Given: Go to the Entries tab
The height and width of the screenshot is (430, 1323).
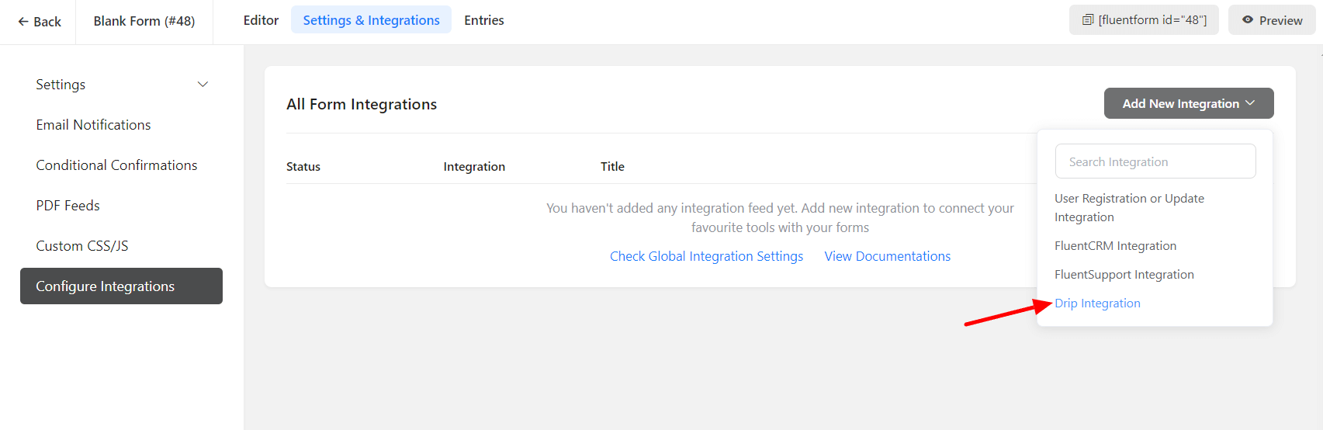Looking at the screenshot, I should (483, 20).
